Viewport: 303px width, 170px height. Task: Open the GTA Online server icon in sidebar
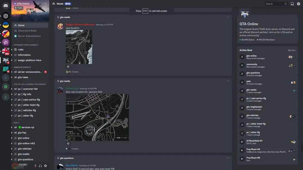point(6,60)
